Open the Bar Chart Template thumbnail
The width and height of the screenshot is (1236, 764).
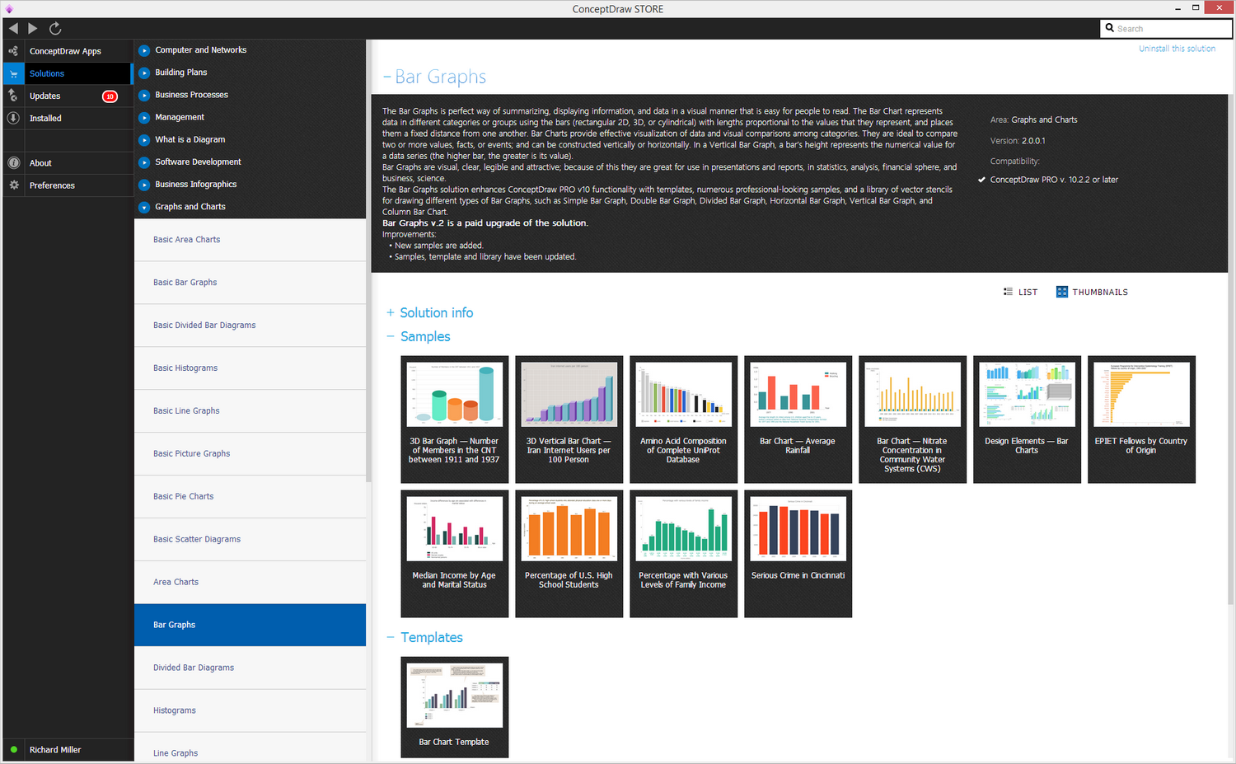pyautogui.click(x=454, y=707)
